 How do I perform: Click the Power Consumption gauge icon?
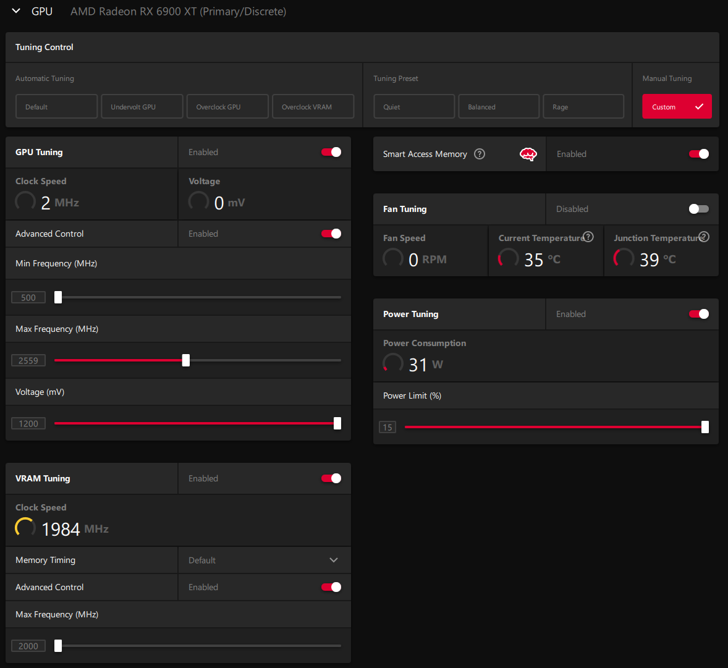[393, 363]
